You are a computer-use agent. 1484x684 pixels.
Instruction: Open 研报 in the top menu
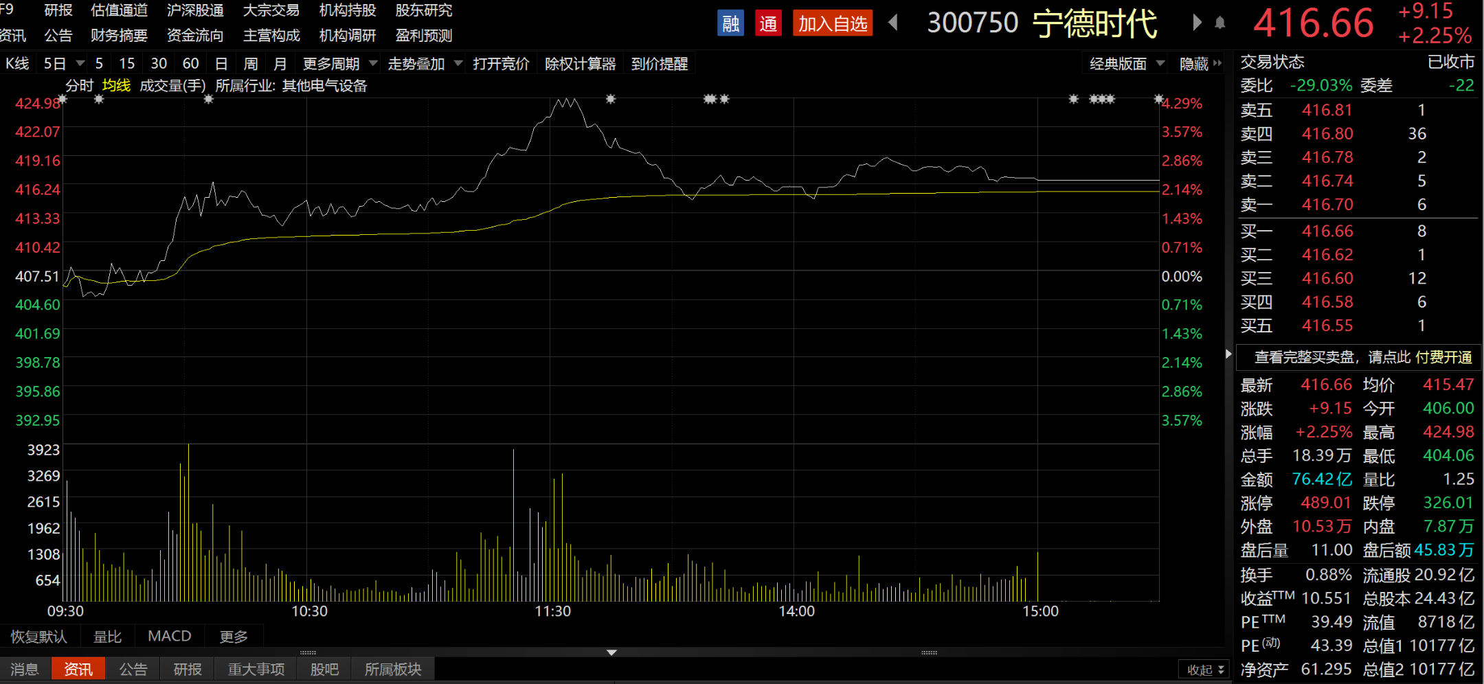pyautogui.click(x=58, y=10)
